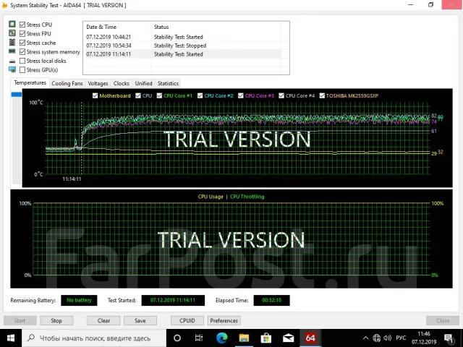Open CPUID panel button
The image size is (463, 347).
(187, 320)
